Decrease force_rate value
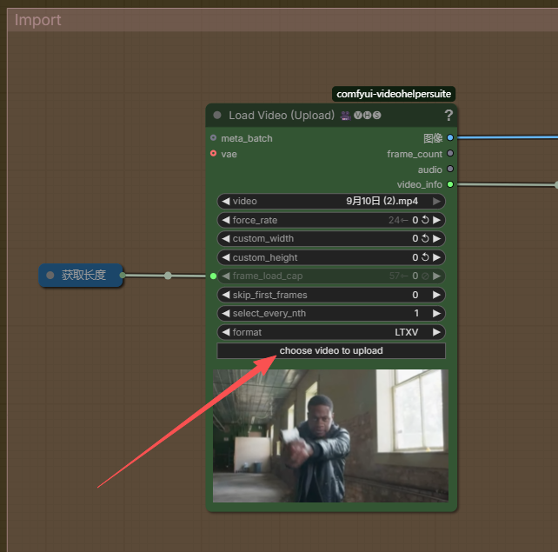The width and height of the screenshot is (558, 552). click(x=226, y=220)
